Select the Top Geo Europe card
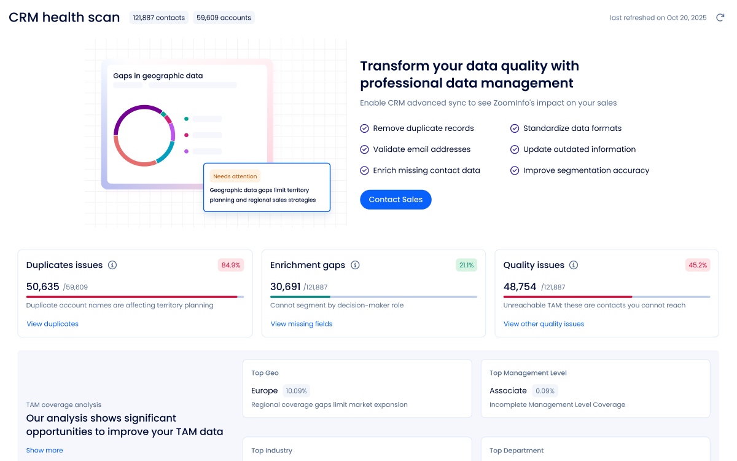 [x=357, y=388]
